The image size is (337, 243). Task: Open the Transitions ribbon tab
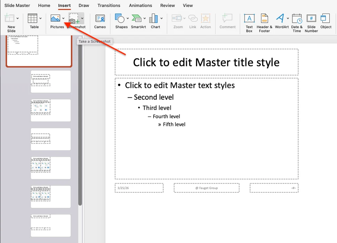pos(109,5)
